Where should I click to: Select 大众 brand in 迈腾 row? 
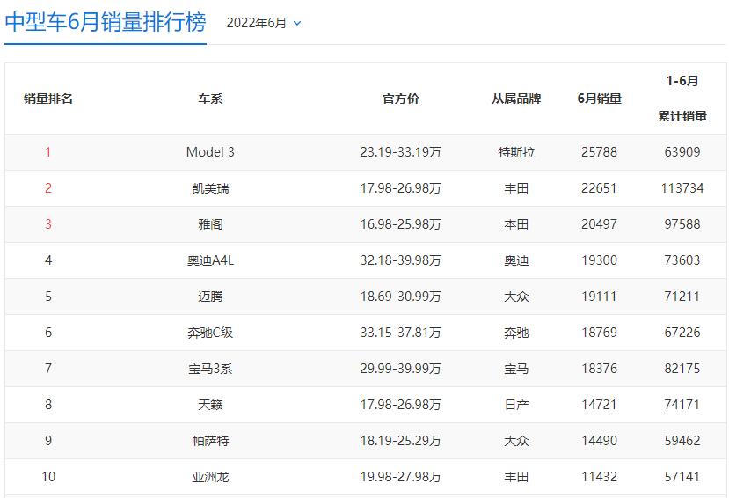point(516,297)
